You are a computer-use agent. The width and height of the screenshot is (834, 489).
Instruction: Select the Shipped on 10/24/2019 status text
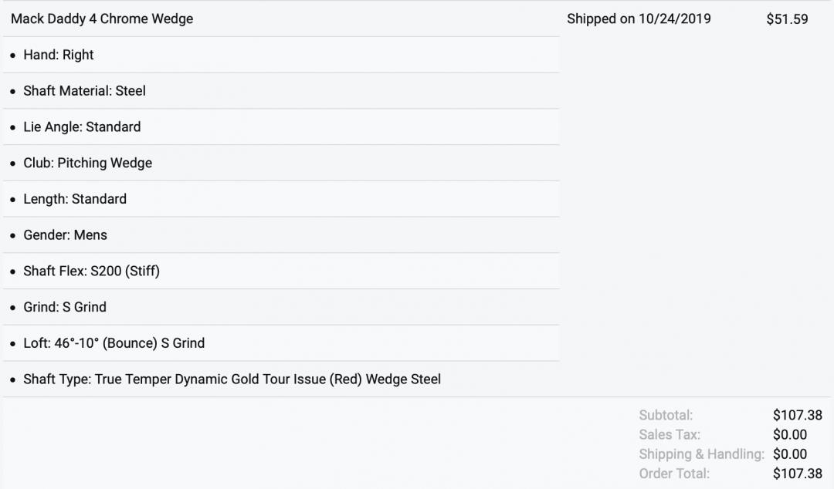pos(639,19)
